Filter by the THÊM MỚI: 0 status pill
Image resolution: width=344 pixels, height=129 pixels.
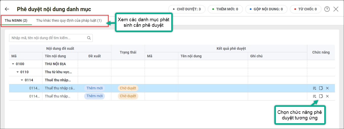pyautogui.click(x=225, y=9)
